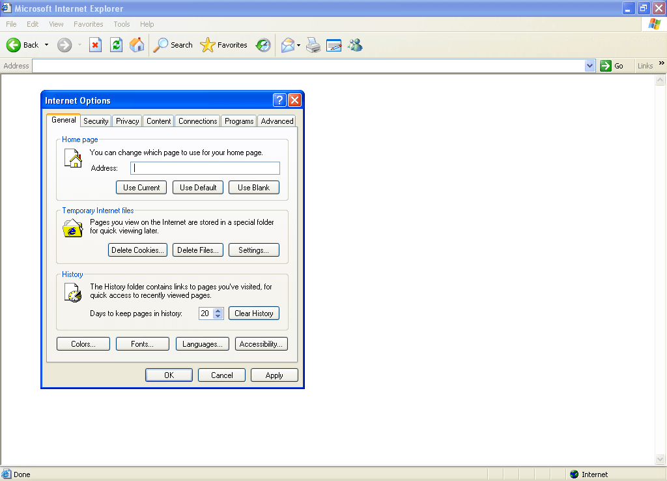Click the days in history value field
Viewport: 667px width, 481px height.
206,313
